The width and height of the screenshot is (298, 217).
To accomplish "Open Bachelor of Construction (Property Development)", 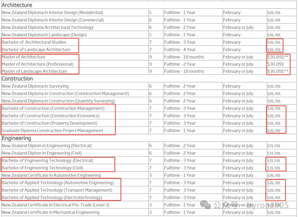I will (x=49, y=123).
